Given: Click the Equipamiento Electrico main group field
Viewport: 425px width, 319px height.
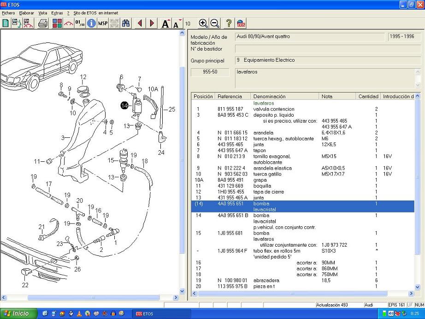Looking at the screenshot, I should tap(328, 60).
